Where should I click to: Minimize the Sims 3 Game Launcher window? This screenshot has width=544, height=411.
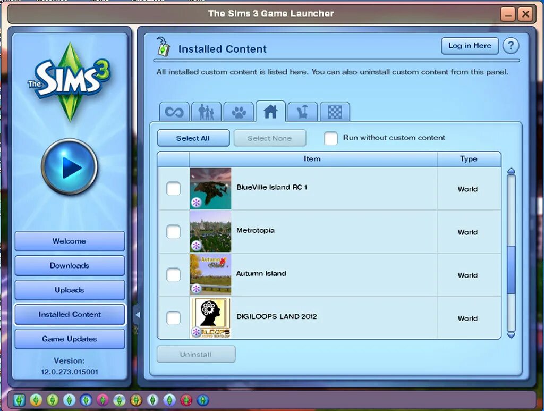[508, 14]
